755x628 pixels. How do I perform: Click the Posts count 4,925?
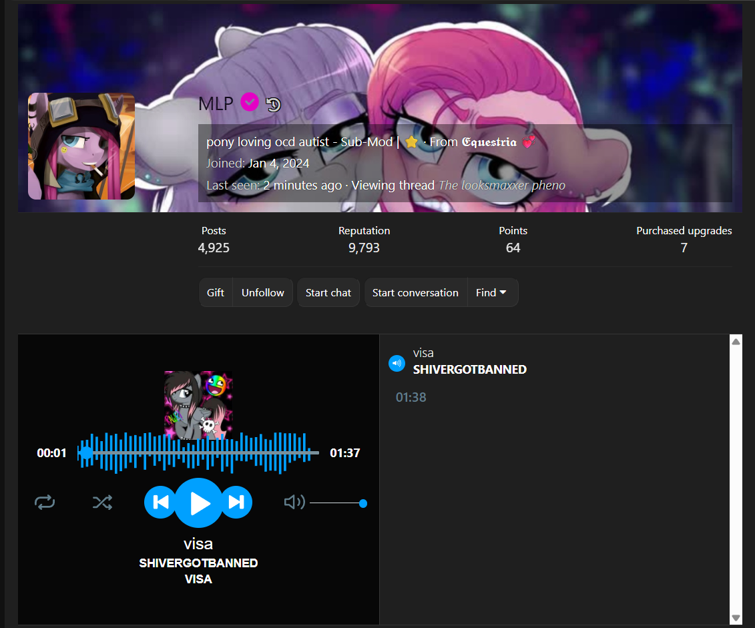pos(214,248)
